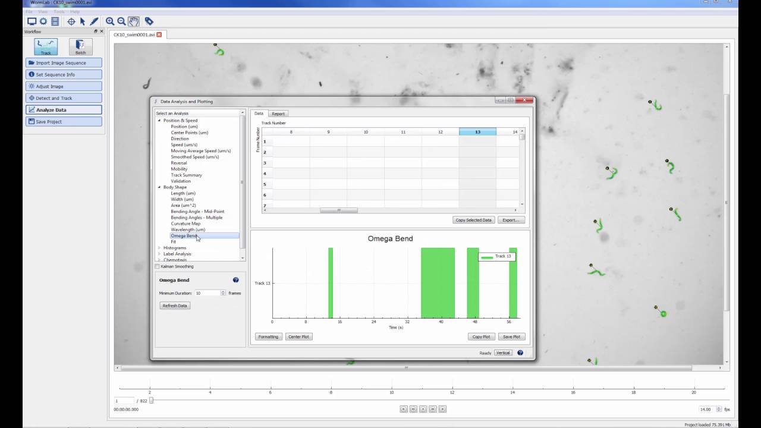761x428 pixels.
Task: Select the Curvature Map analysis
Action: 185,224
